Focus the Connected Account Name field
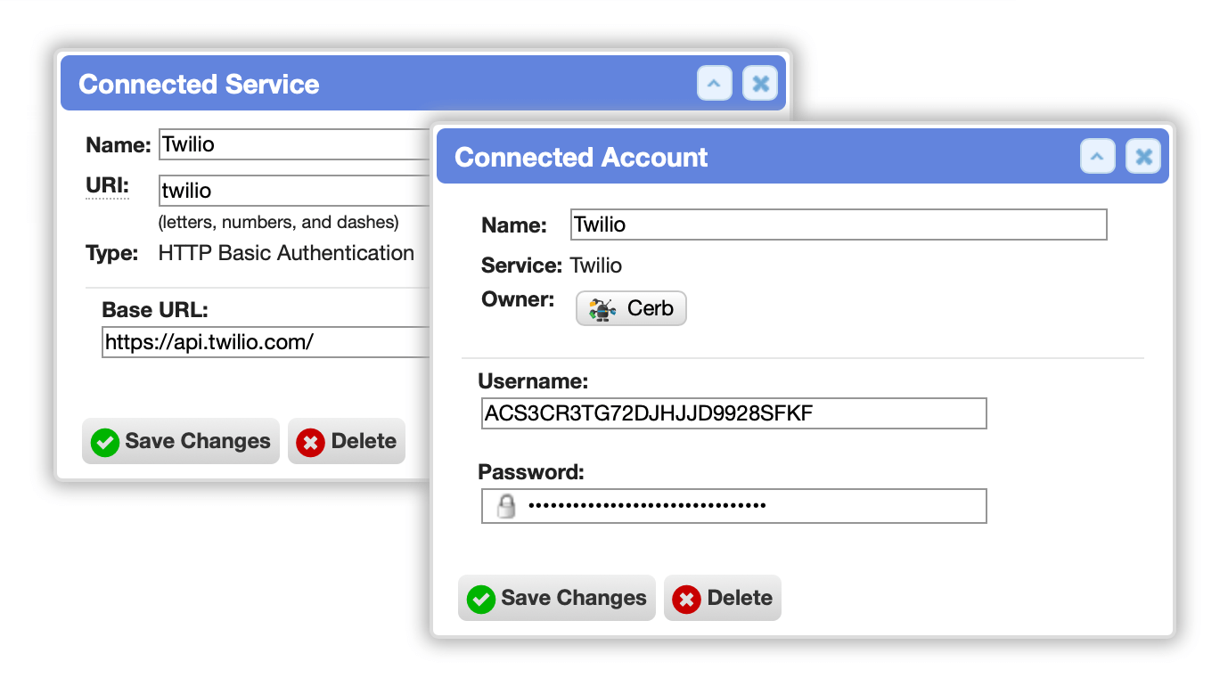 coord(839,225)
